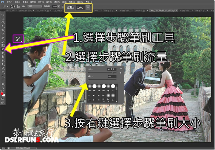Image resolution: width=215 pixels, height=150 pixels.
Task: Select the Lasso tool
Action: click(3, 23)
